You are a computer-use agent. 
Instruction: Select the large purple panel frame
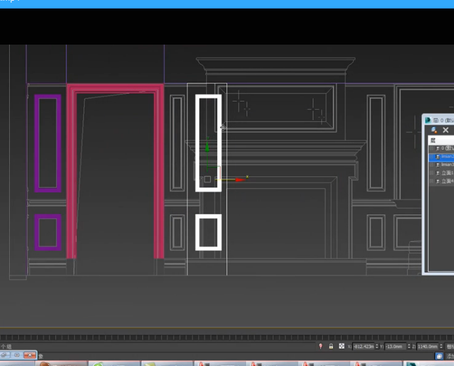pos(47,144)
